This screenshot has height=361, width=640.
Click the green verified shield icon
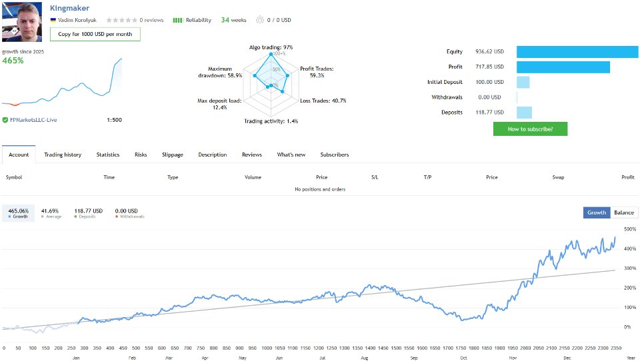pos(5,120)
